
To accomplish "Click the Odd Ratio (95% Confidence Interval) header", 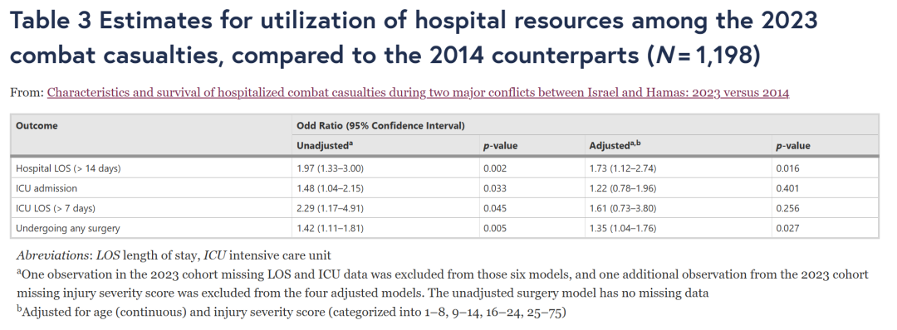I will point(380,125).
